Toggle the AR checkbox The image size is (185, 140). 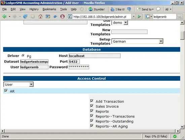click(6, 91)
